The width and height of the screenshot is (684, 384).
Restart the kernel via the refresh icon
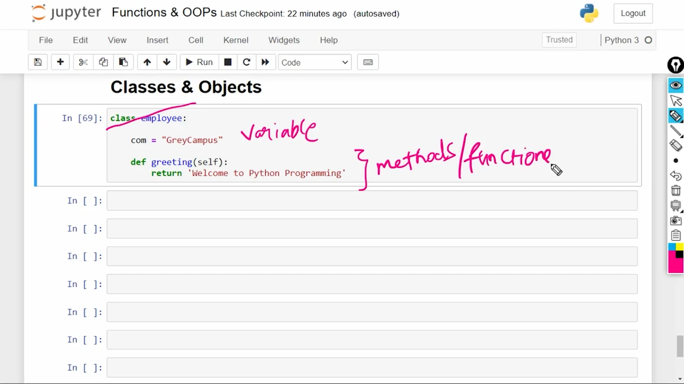point(247,62)
